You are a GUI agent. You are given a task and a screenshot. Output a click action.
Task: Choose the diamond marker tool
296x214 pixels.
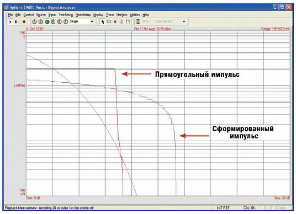tap(115, 22)
